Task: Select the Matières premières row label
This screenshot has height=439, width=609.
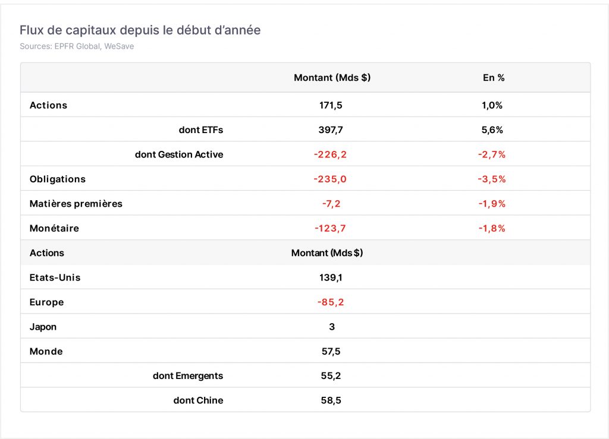Action: pyautogui.click(x=76, y=204)
